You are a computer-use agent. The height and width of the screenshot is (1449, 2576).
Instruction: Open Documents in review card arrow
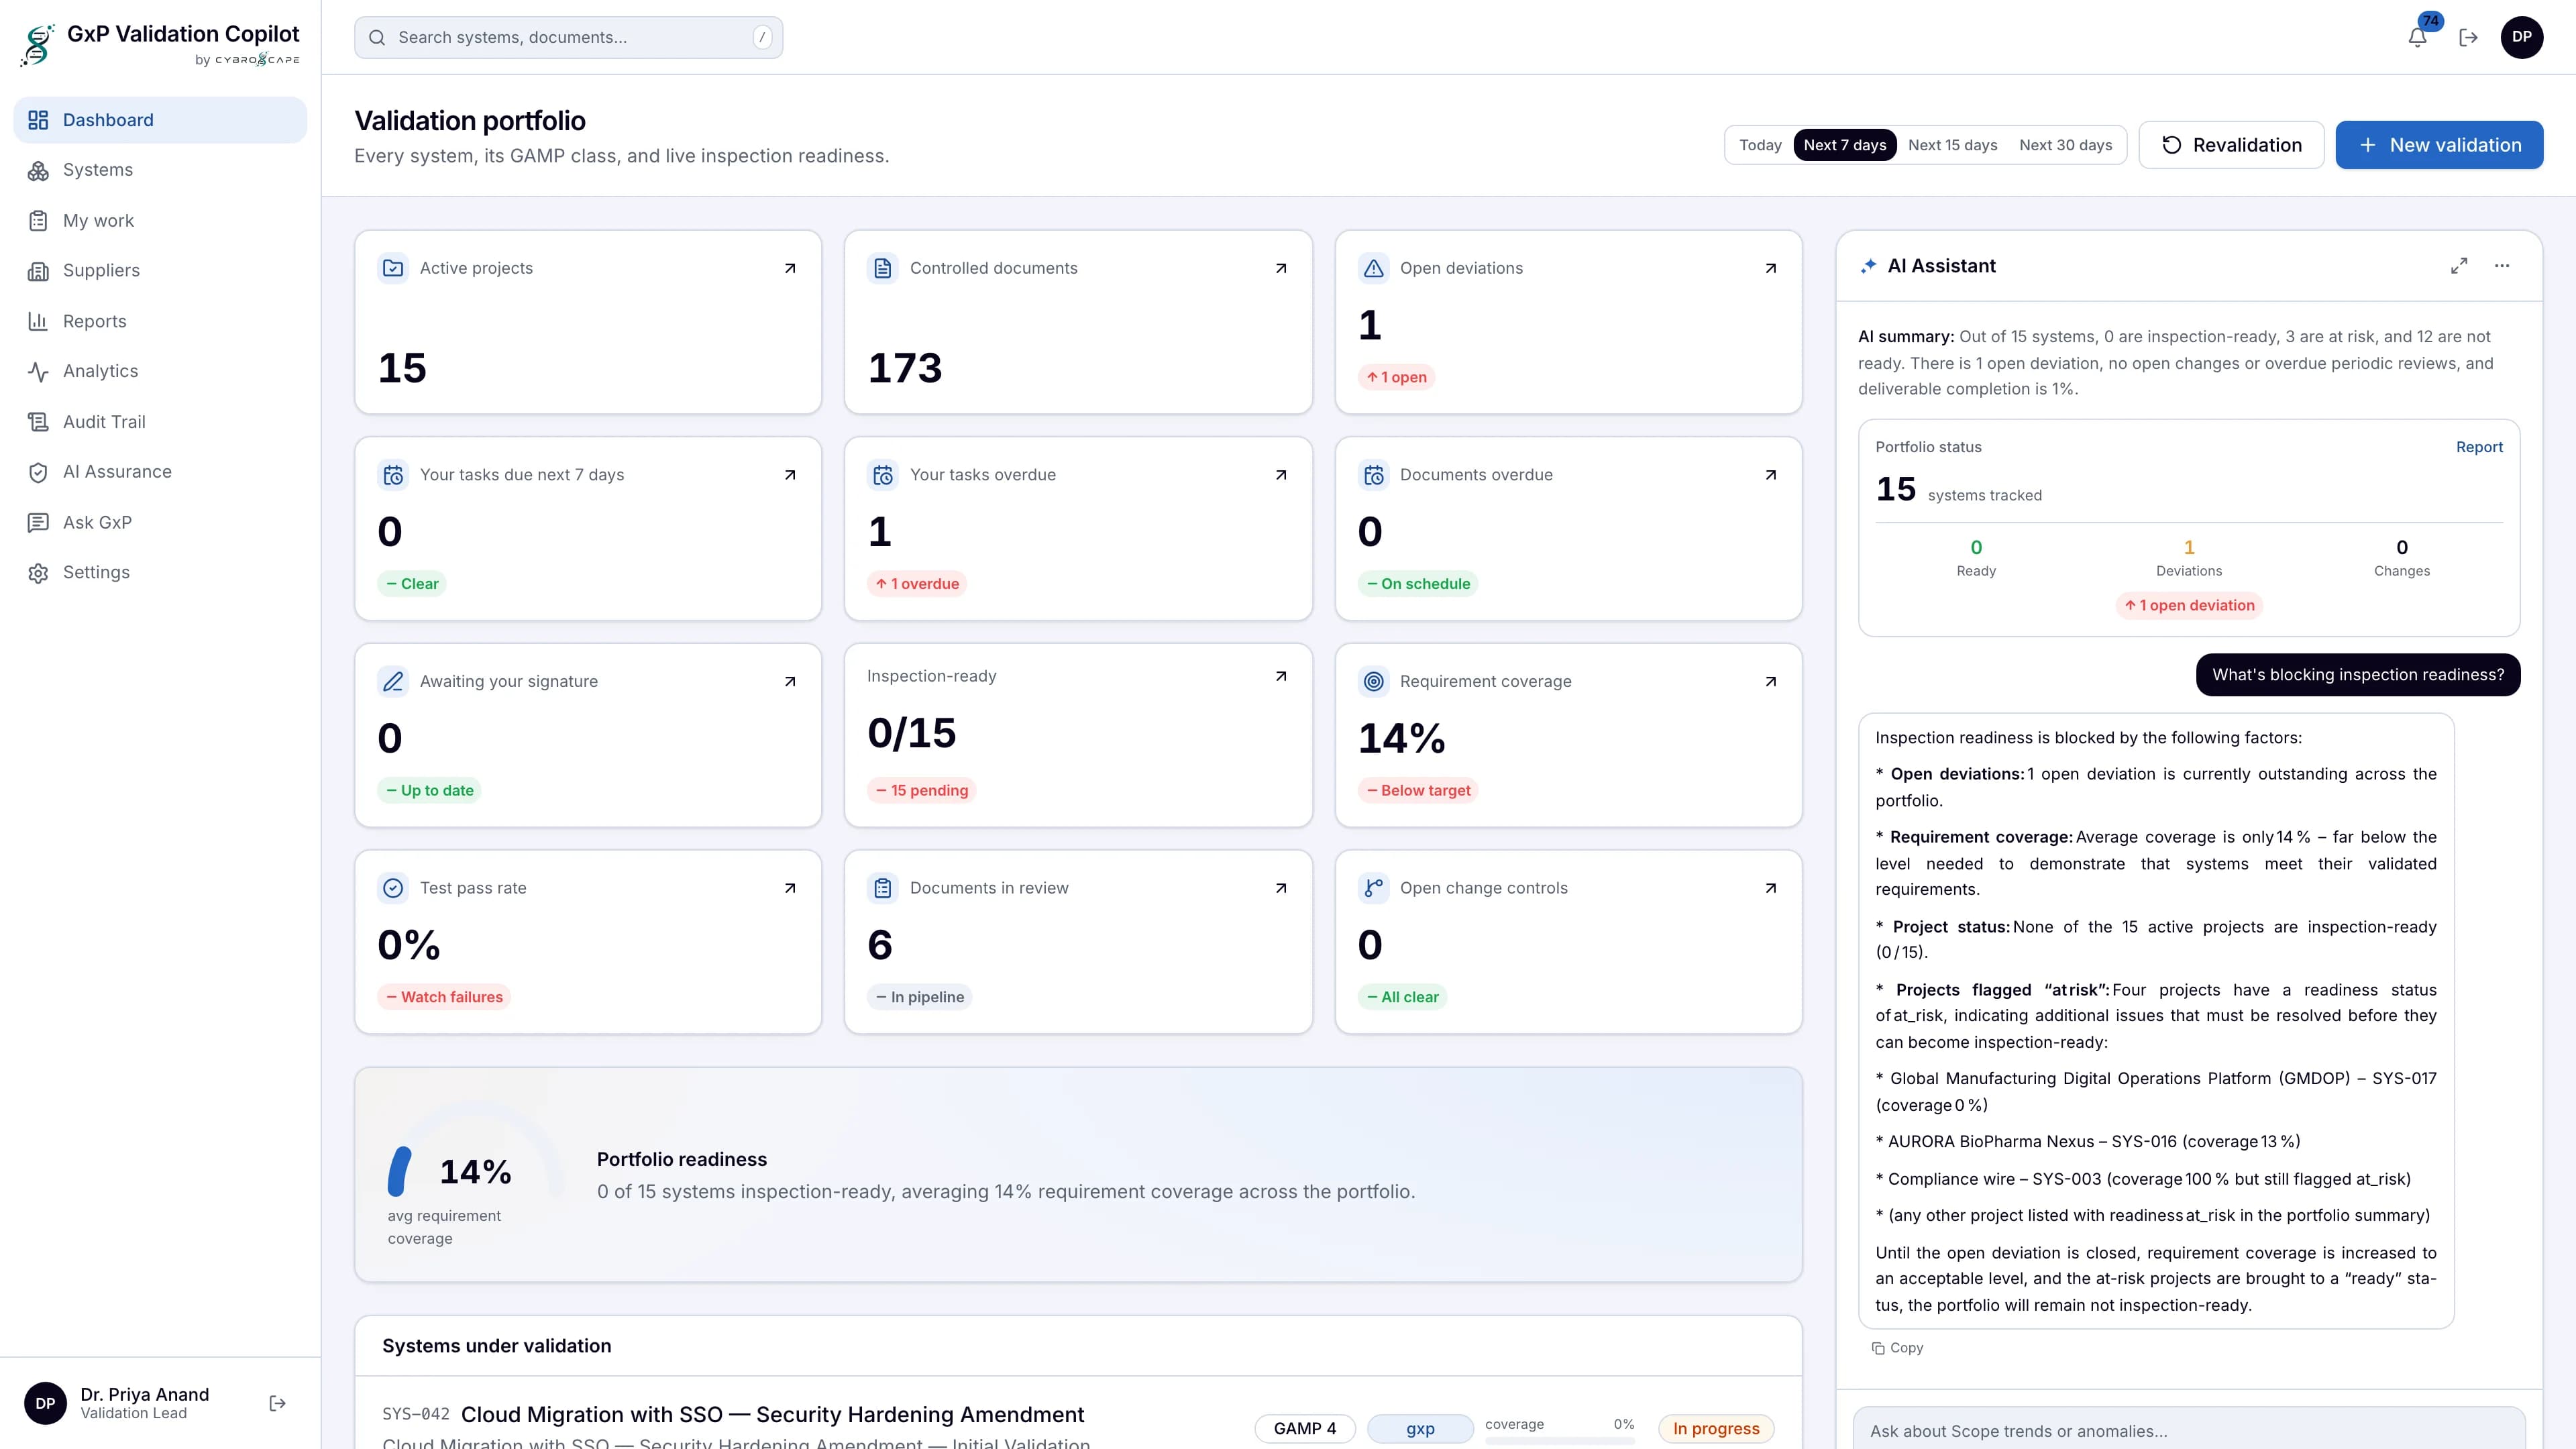click(1281, 888)
